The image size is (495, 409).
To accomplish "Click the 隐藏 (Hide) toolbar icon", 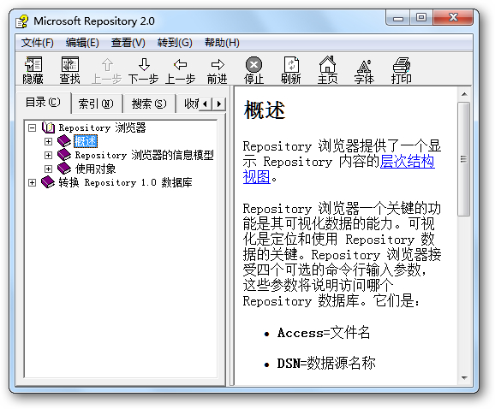I will (33, 65).
